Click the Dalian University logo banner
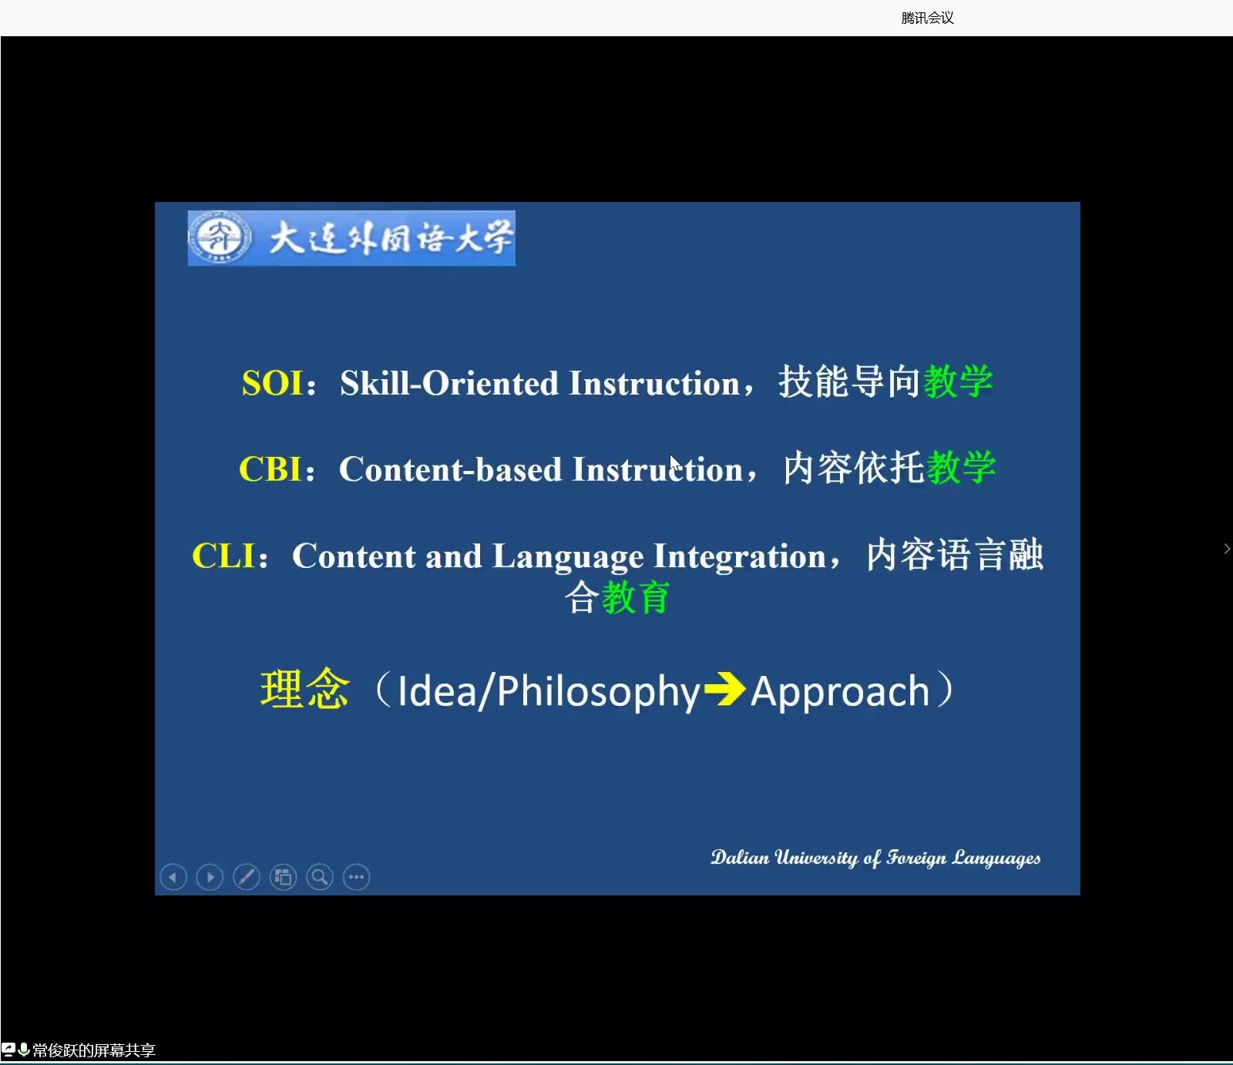The image size is (1233, 1065). point(351,238)
